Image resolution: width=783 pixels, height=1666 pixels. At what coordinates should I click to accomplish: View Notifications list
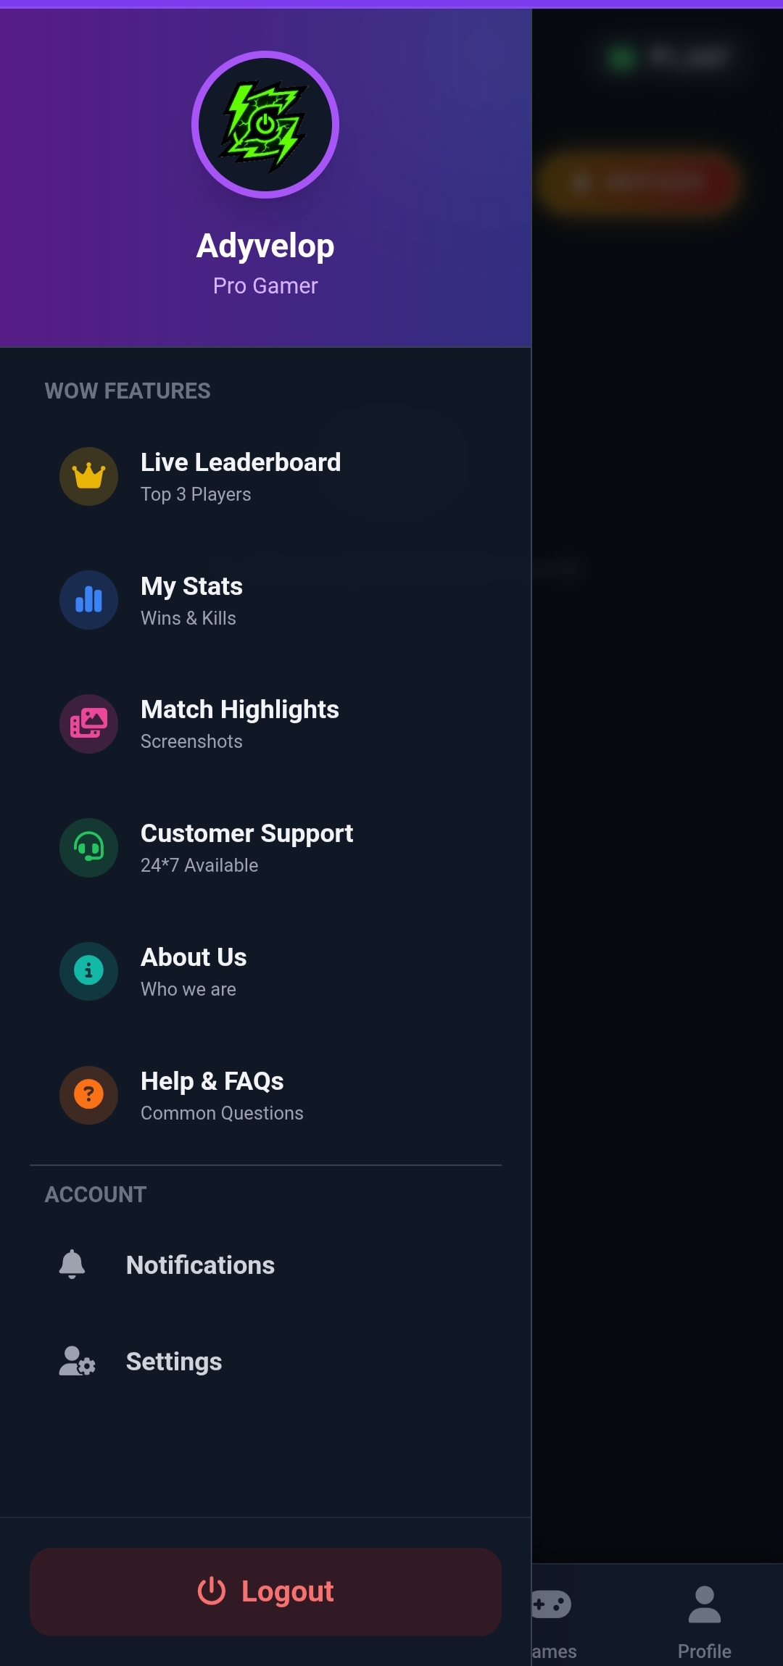pyautogui.click(x=200, y=1265)
